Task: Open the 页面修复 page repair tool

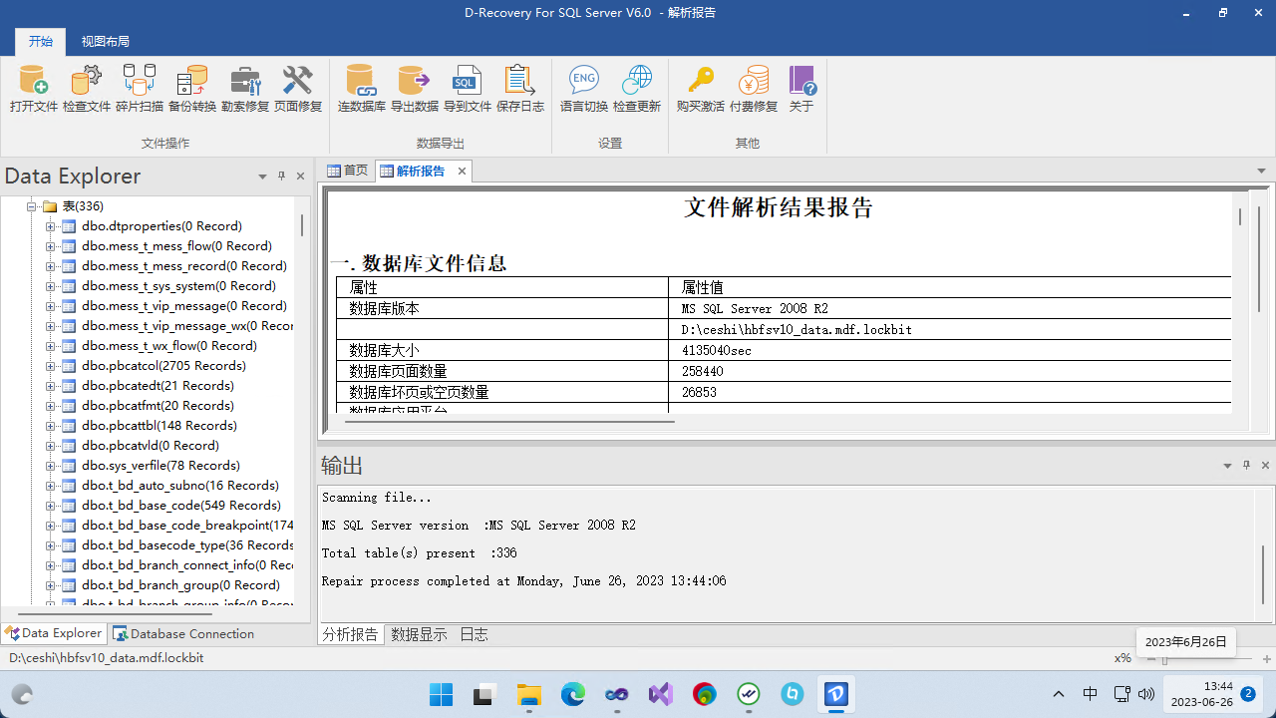Action: point(298,89)
